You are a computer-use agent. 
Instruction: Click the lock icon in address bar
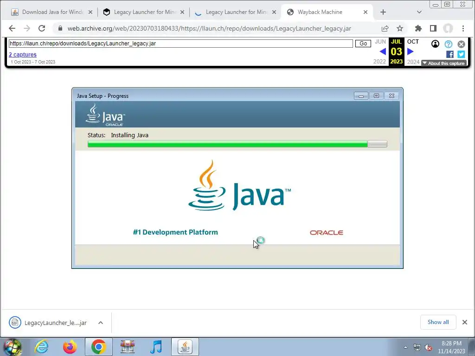pos(60,28)
